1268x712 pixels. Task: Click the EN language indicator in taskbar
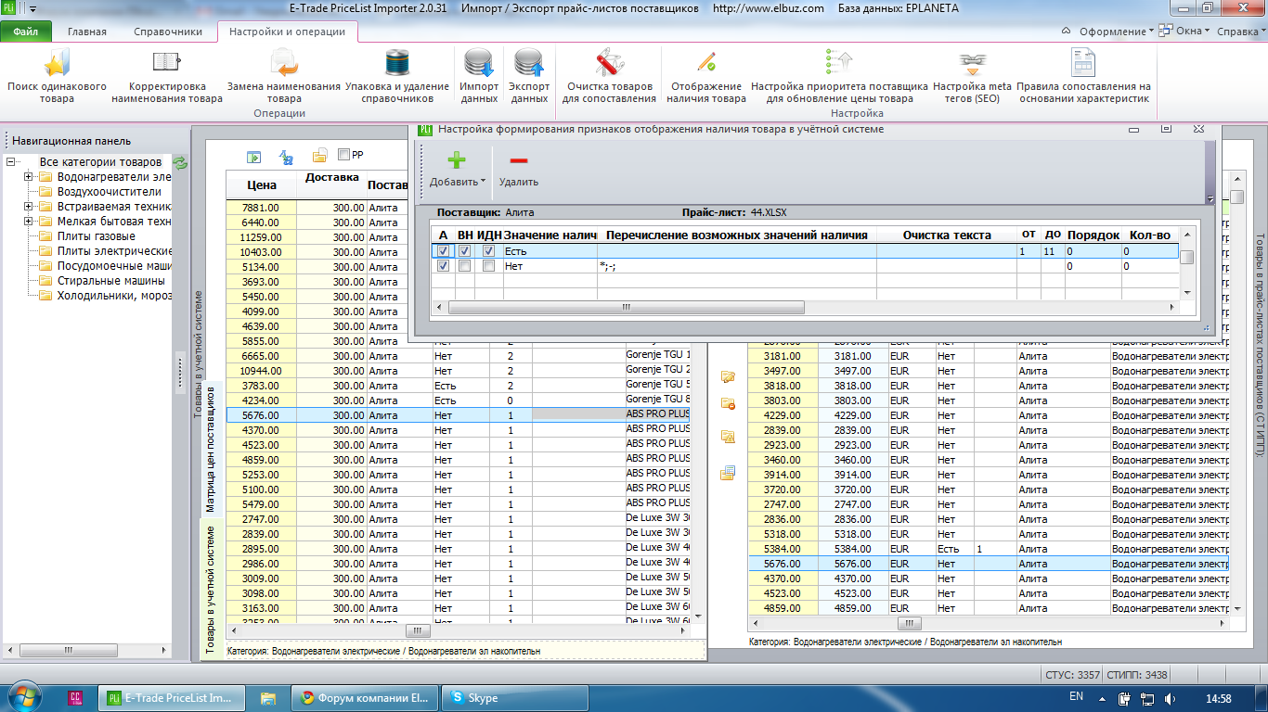1077,695
